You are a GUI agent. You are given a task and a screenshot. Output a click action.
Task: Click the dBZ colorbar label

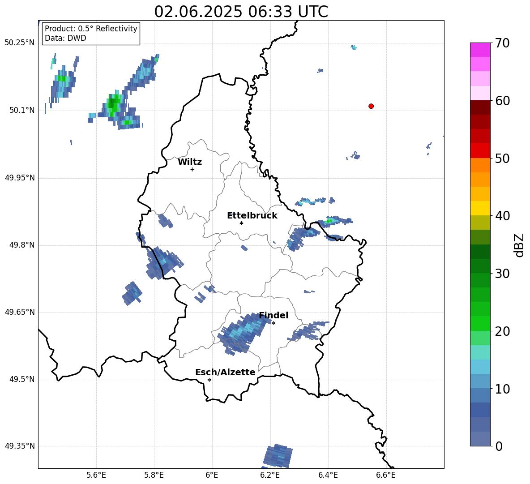click(x=518, y=245)
